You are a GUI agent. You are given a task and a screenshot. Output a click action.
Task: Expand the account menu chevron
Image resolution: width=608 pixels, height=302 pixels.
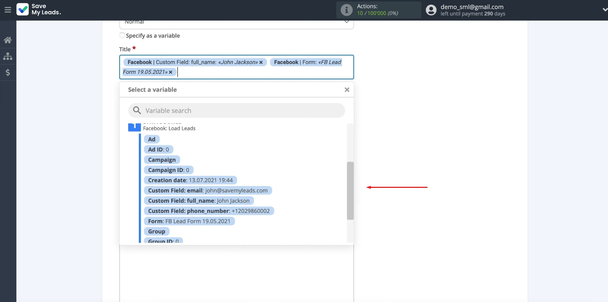click(604, 10)
